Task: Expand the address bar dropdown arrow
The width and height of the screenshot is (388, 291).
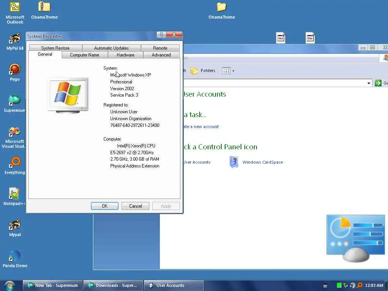Action: pos(369,83)
